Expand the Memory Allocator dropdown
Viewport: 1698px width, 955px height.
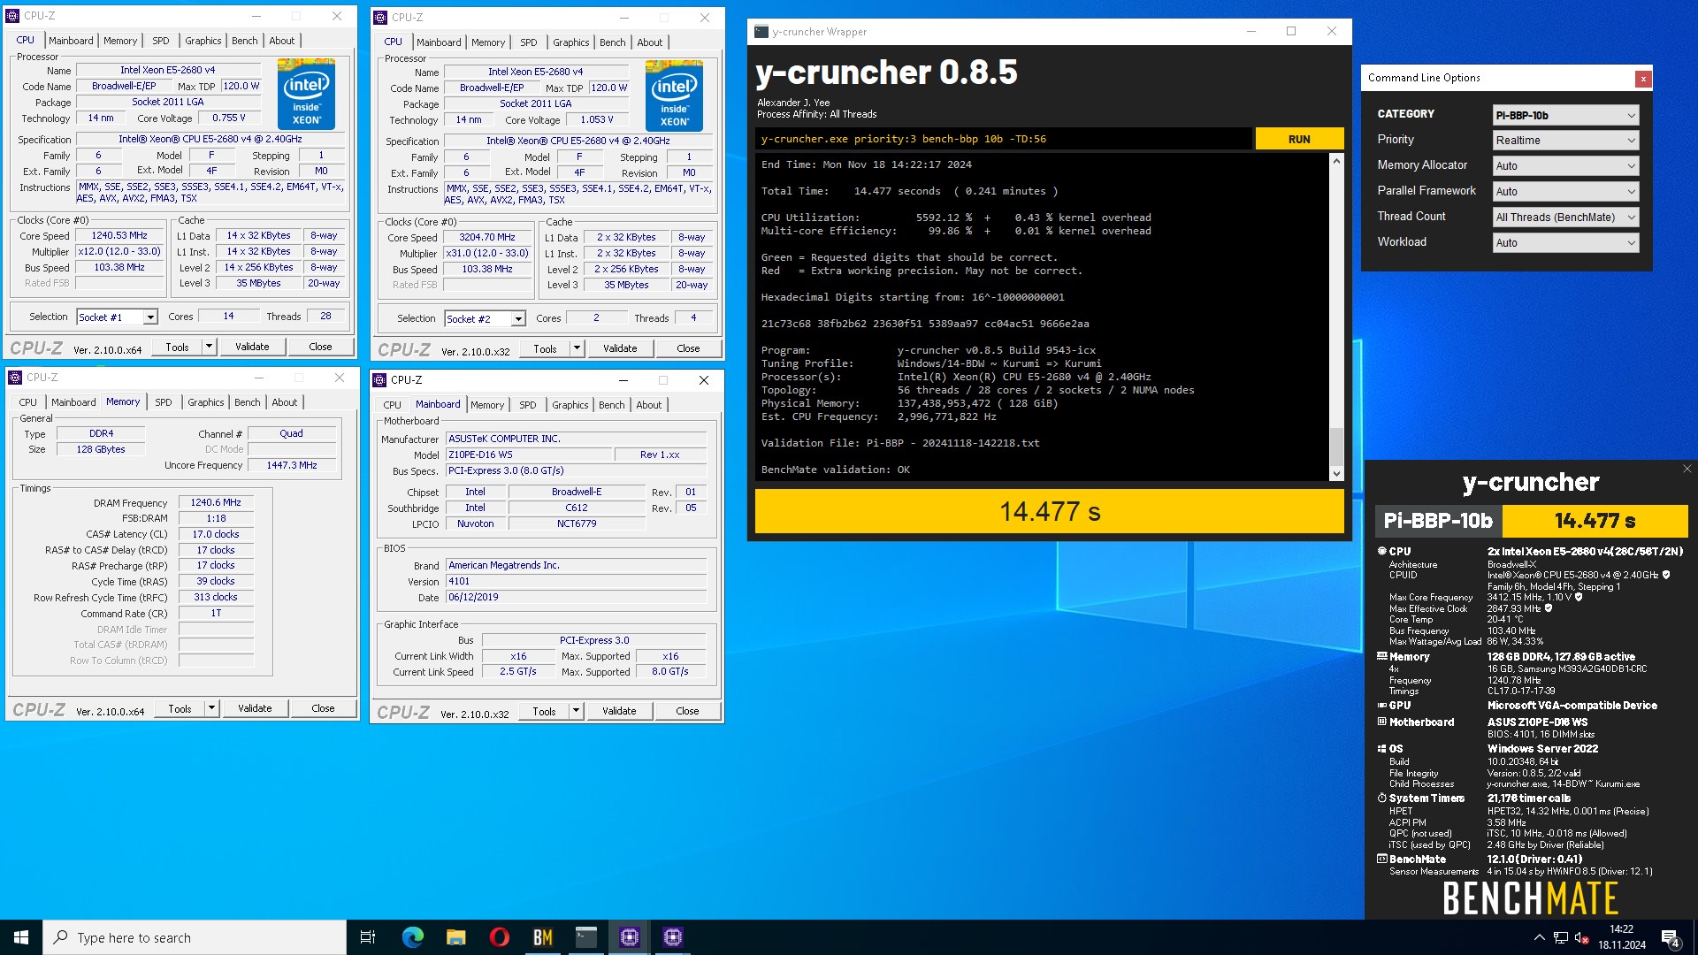(x=1565, y=166)
